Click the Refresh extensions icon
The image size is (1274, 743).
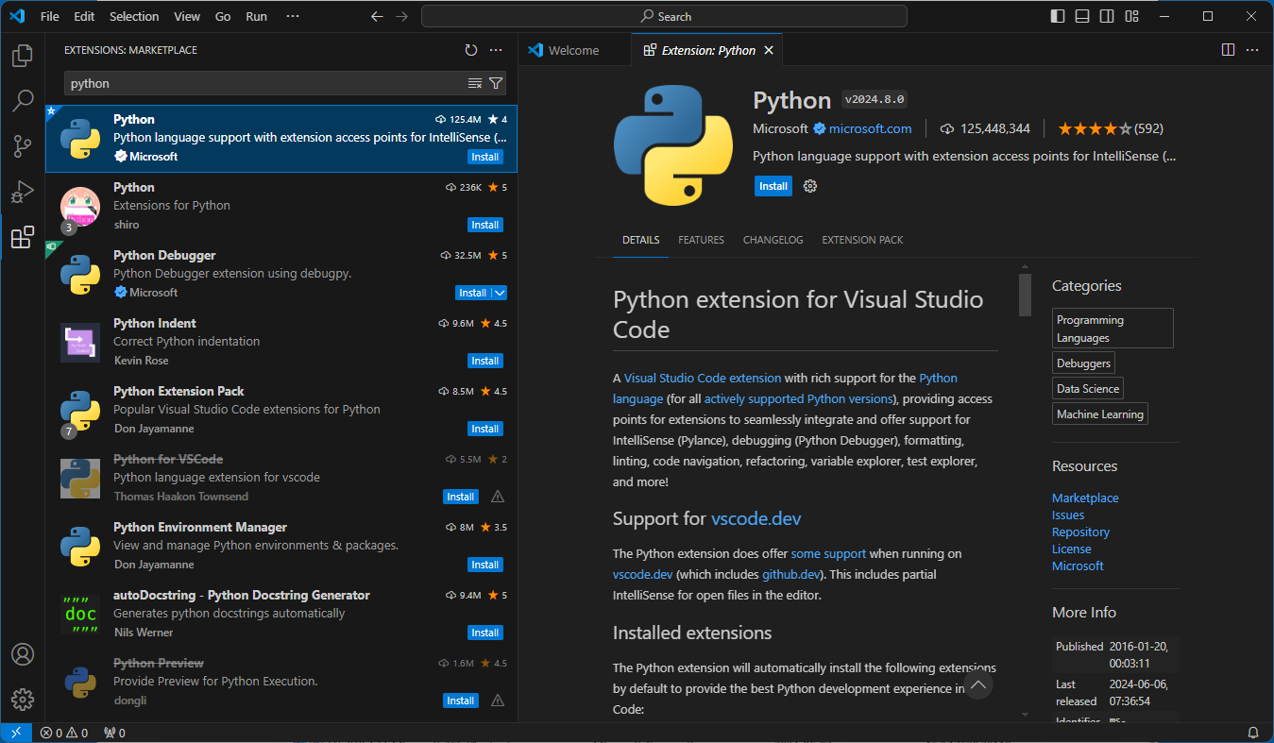[x=471, y=50]
